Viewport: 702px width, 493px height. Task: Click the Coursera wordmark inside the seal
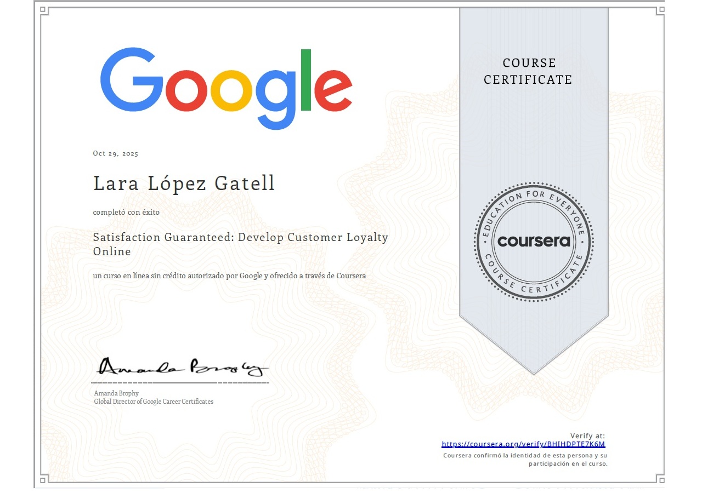(534, 241)
